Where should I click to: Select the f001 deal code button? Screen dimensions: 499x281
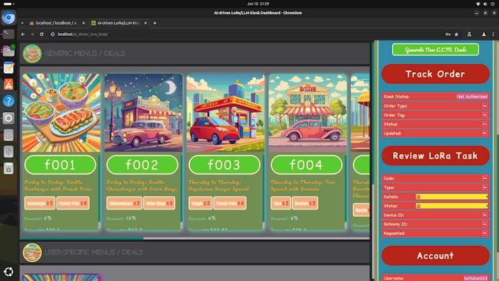[61, 165]
